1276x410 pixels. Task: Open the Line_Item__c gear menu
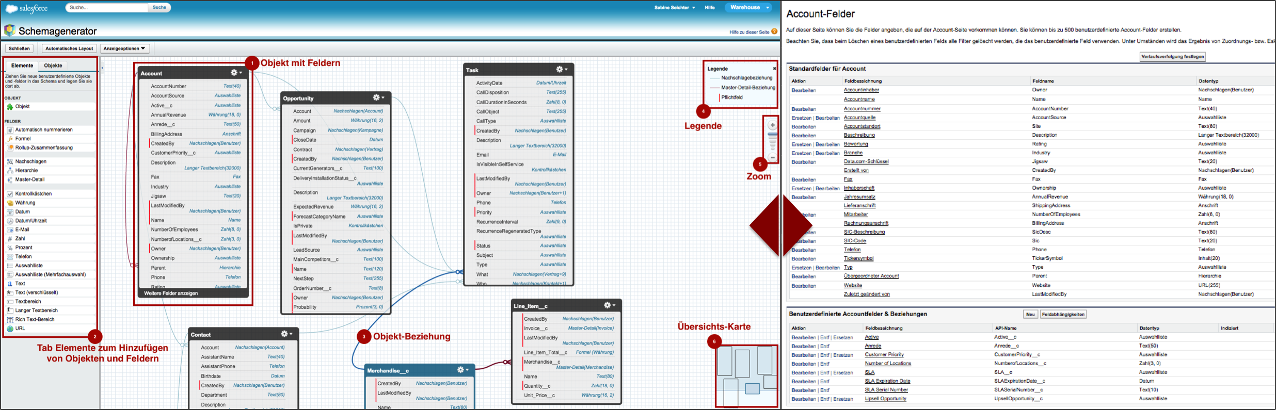pos(610,305)
